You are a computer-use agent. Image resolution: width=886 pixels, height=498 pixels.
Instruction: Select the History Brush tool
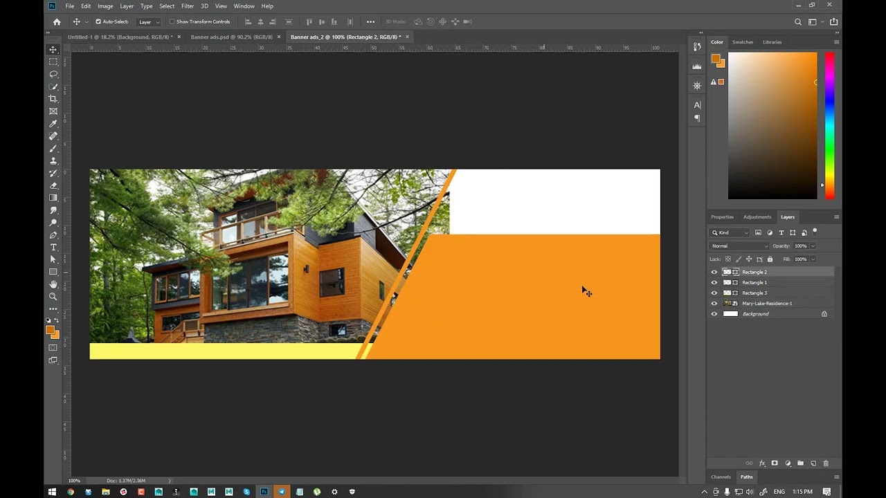coord(53,174)
